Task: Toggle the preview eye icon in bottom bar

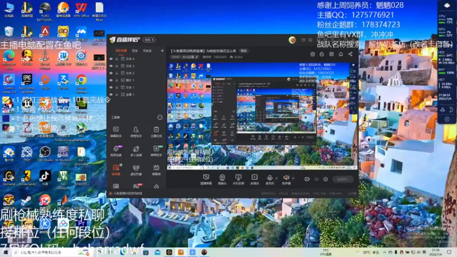Action: point(316,179)
